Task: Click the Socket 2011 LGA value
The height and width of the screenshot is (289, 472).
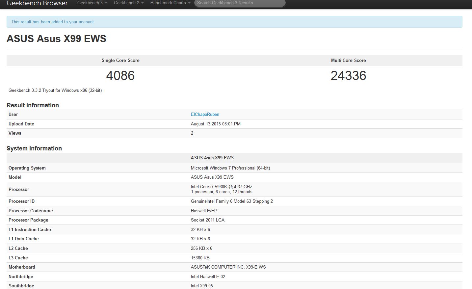Action: 208,220
